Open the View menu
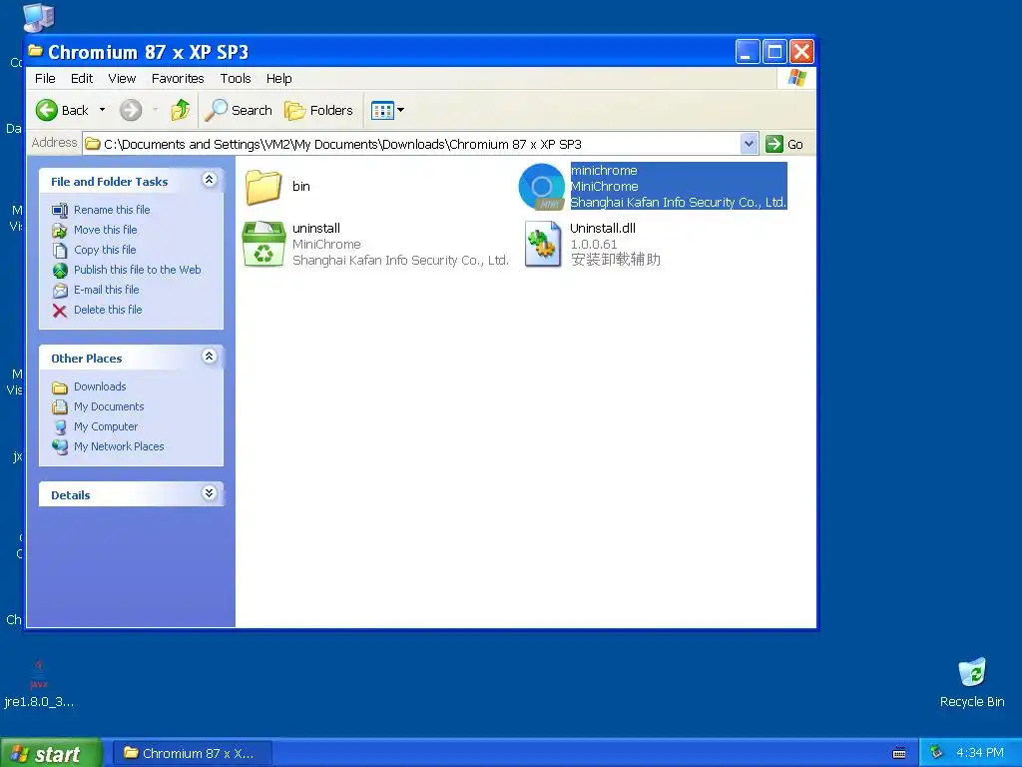1022x767 pixels. (122, 78)
